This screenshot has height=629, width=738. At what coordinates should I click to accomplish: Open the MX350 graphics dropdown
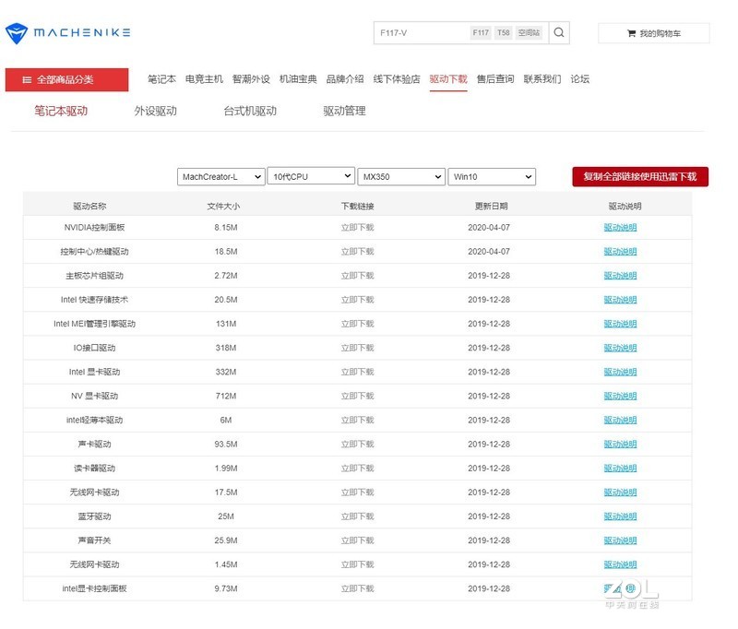tap(401, 176)
